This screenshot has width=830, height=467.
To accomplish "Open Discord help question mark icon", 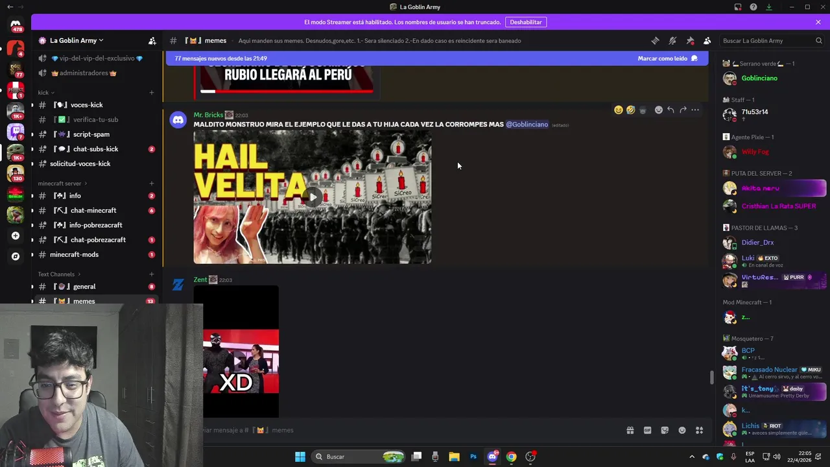I will pos(753,7).
